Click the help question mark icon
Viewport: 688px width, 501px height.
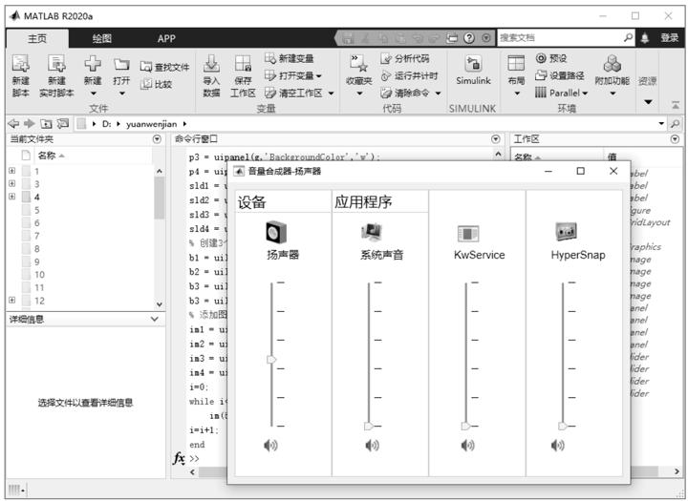469,38
